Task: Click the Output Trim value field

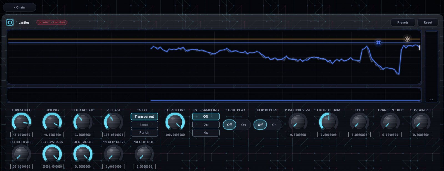Action: pyautogui.click(x=329, y=135)
